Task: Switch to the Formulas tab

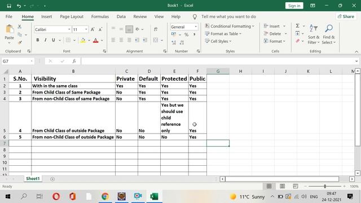Action: [x=100, y=16]
